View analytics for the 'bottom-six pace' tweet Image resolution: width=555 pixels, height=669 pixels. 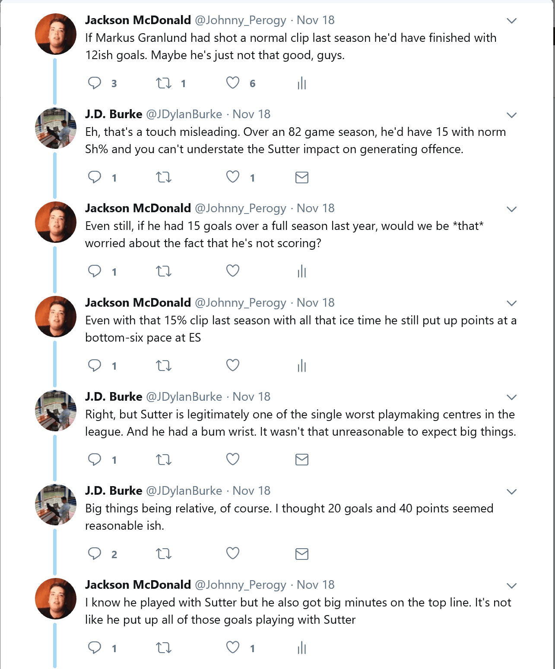pos(301,366)
